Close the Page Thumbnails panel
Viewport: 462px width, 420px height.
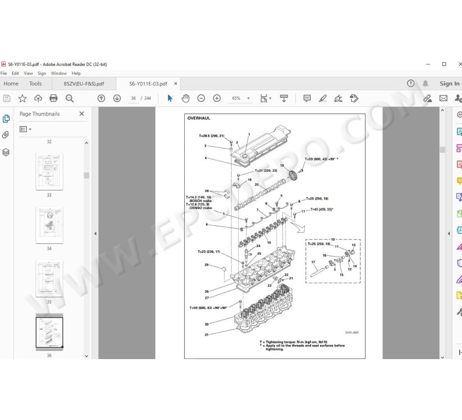81,113
